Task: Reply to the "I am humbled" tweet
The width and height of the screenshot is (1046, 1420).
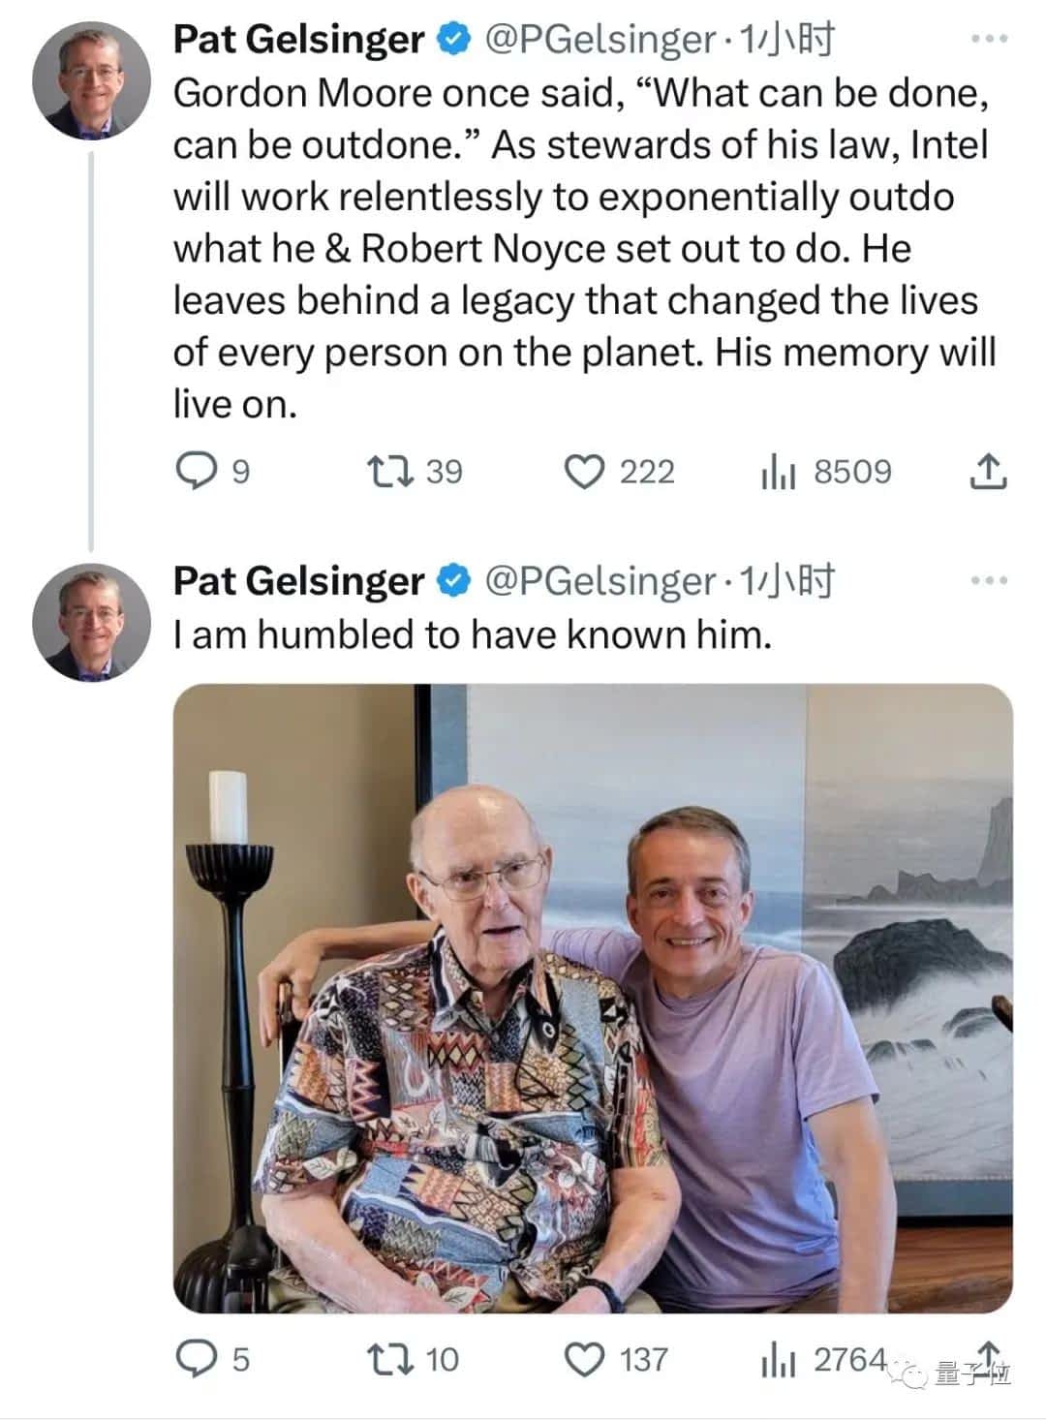Action: coord(197,1360)
